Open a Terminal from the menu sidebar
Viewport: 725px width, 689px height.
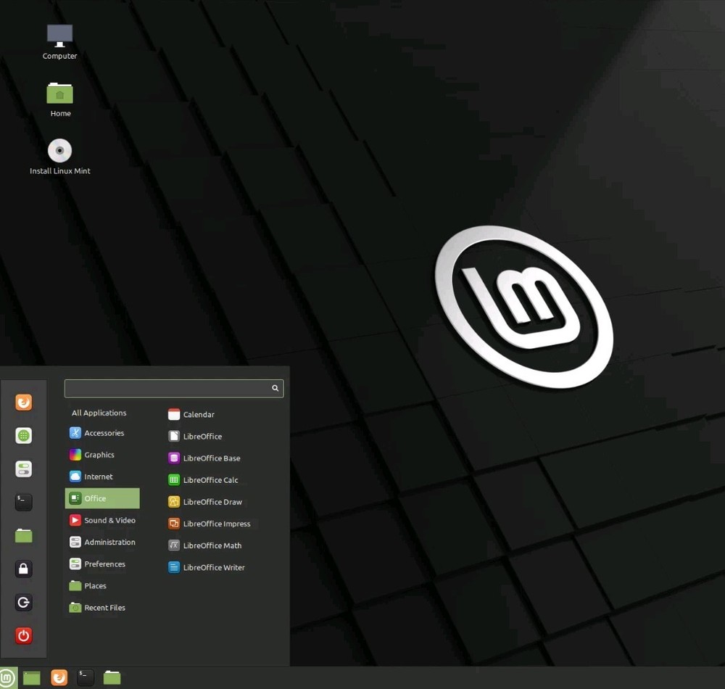23,502
